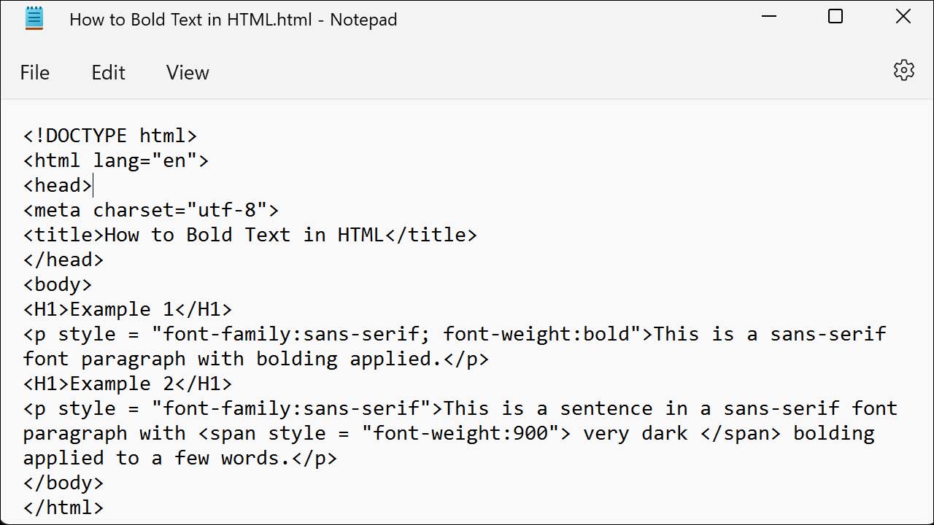Image resolution: width=934 pixels, height=525 pixels.
Task: Click the closing </body> tag line
Action: click(x=63, y=483)
